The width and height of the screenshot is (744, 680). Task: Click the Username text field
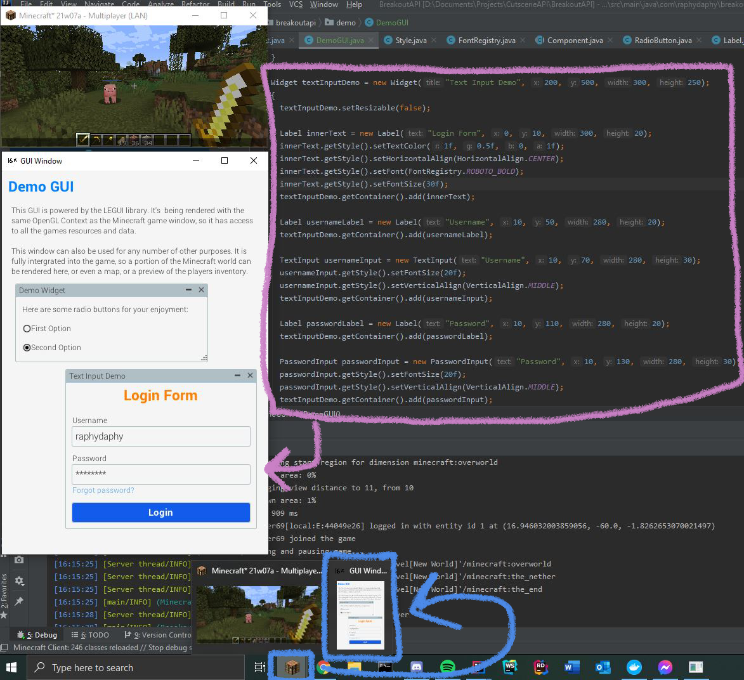(x=161, y=436)
